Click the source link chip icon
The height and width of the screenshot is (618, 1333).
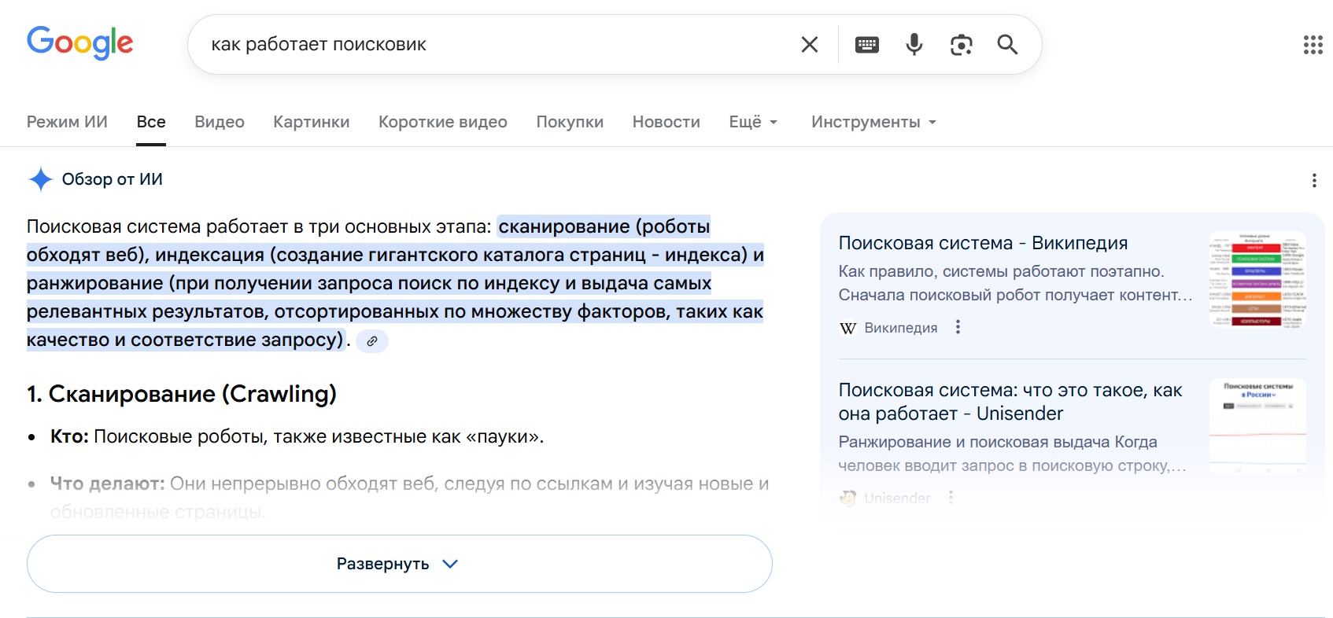point(372,341)
